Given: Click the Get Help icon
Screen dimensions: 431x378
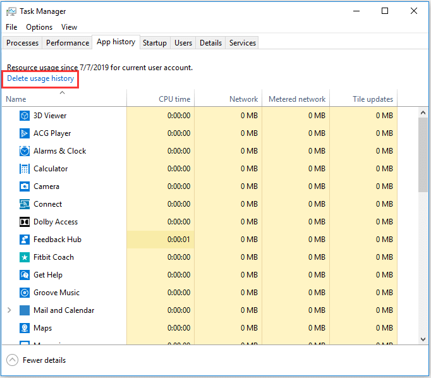Looking at the screenshot, I should pos(25,275).
